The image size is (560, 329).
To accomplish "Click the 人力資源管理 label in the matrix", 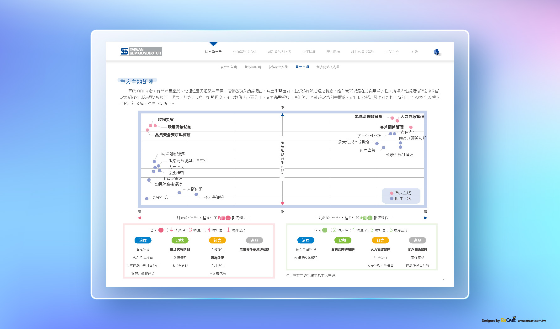I will (412, 117).
